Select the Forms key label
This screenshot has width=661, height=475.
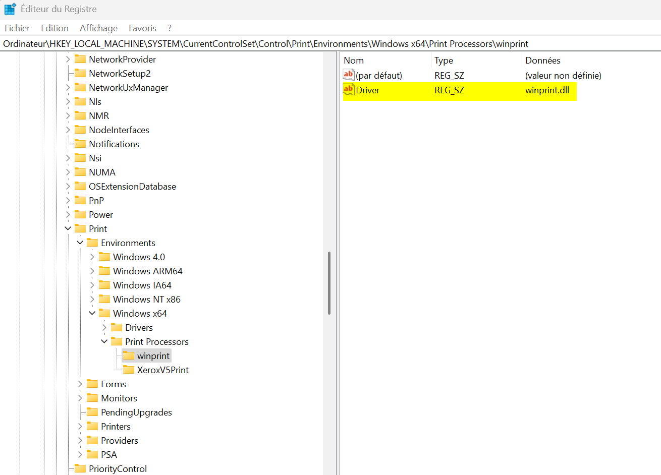[x=114, y=384]
